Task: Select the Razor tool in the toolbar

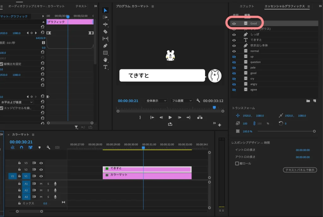Action: (105, 31)
